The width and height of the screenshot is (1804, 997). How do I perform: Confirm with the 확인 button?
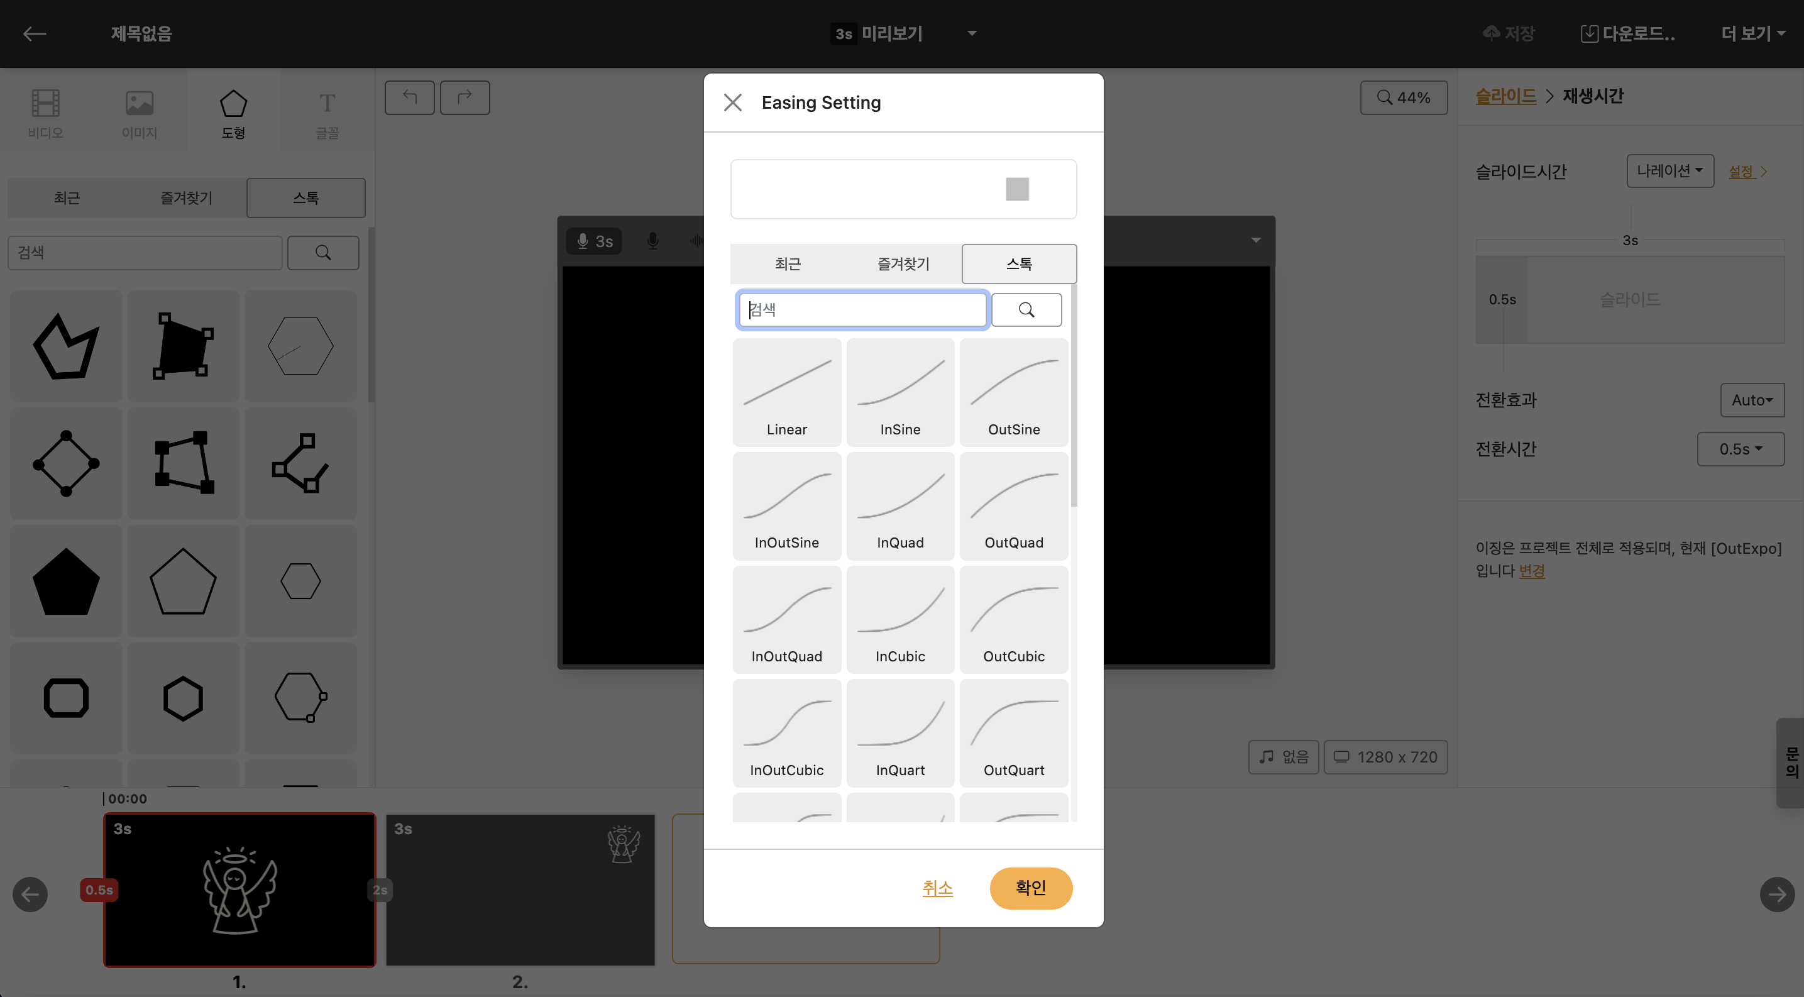pyautogui.click(x=1030, y=888)
